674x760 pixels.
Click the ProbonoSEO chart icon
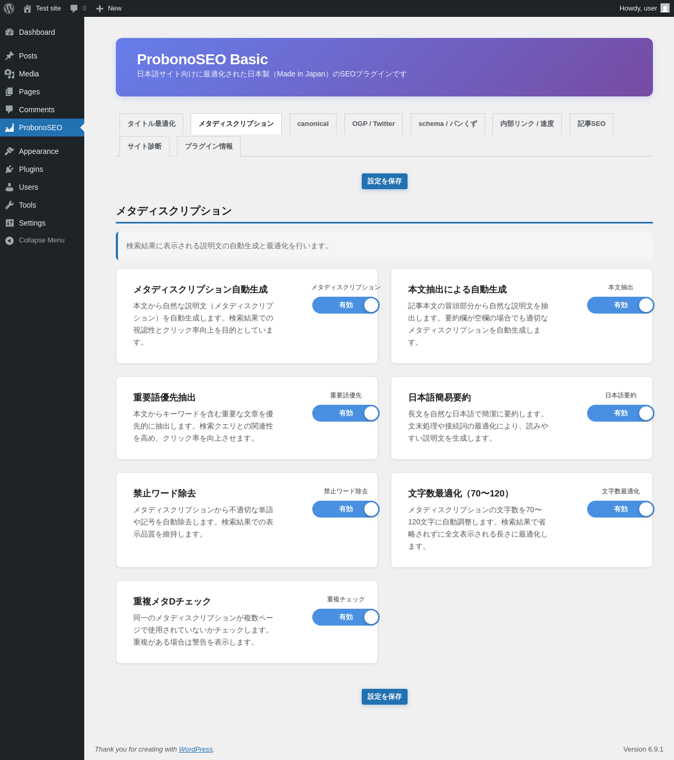tap(9, 128)
